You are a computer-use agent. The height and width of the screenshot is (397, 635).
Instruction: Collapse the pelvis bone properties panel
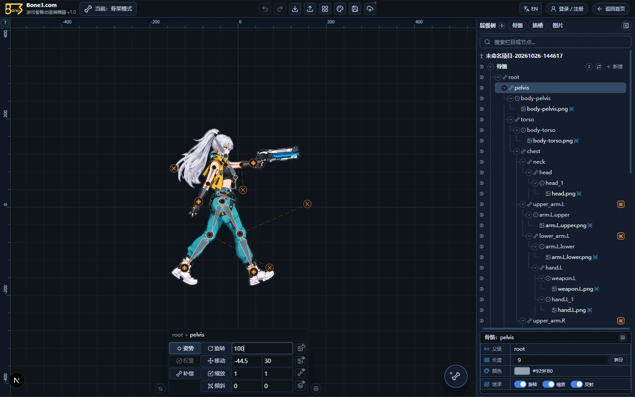tap(623, 337)
